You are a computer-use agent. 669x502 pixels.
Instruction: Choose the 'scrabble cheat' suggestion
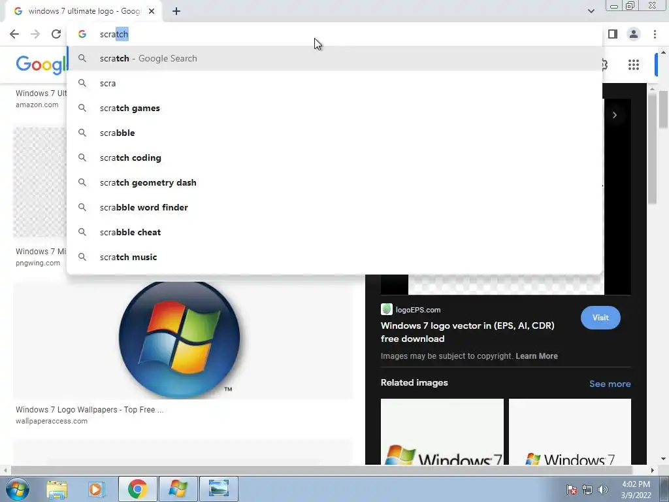[x=334, y=232]
